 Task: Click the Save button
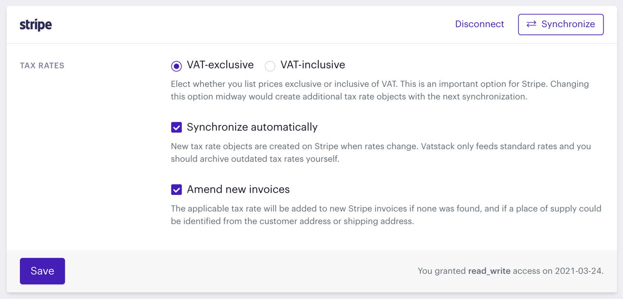pyautogui.click(x=42, y=271)
